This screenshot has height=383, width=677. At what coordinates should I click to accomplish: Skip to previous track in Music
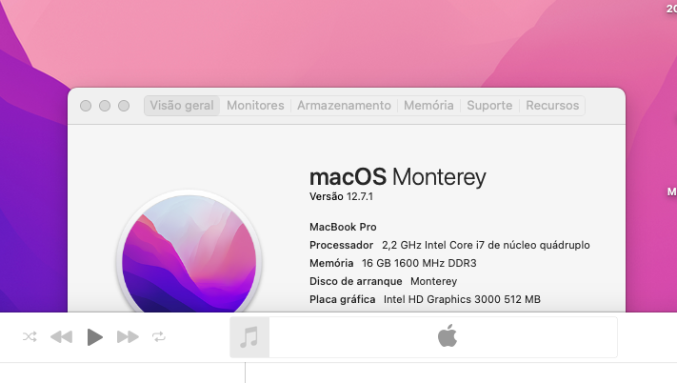tap(61, 337)
